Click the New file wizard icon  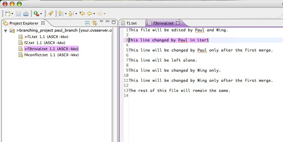click(x=7, y=14)
